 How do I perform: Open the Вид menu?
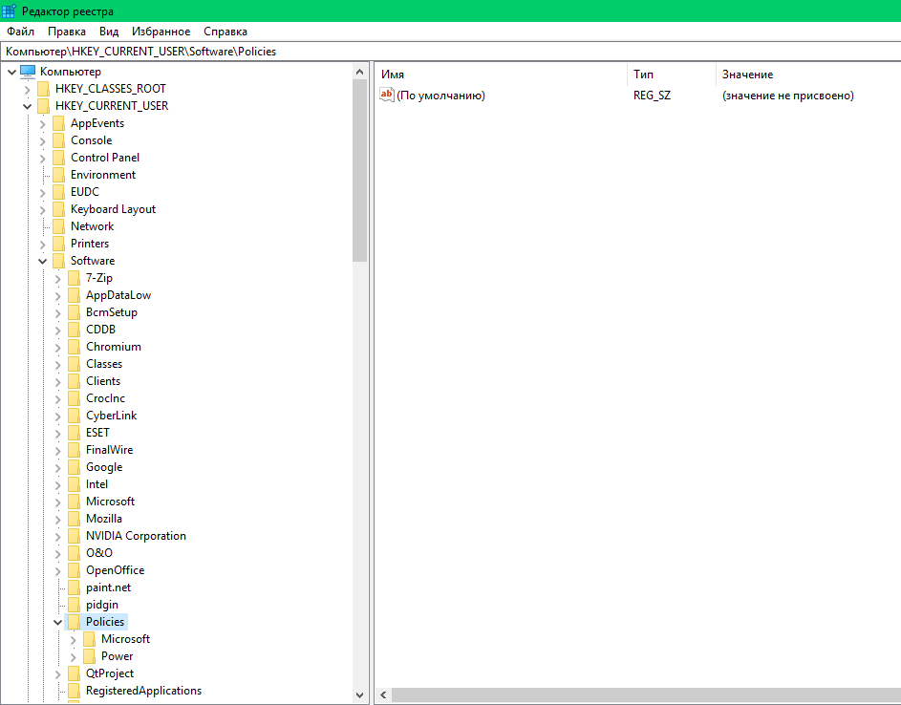109,32
